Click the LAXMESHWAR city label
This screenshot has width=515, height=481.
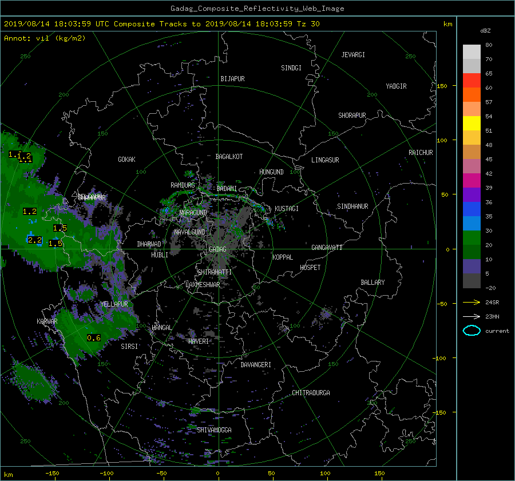tap(203, 285)
